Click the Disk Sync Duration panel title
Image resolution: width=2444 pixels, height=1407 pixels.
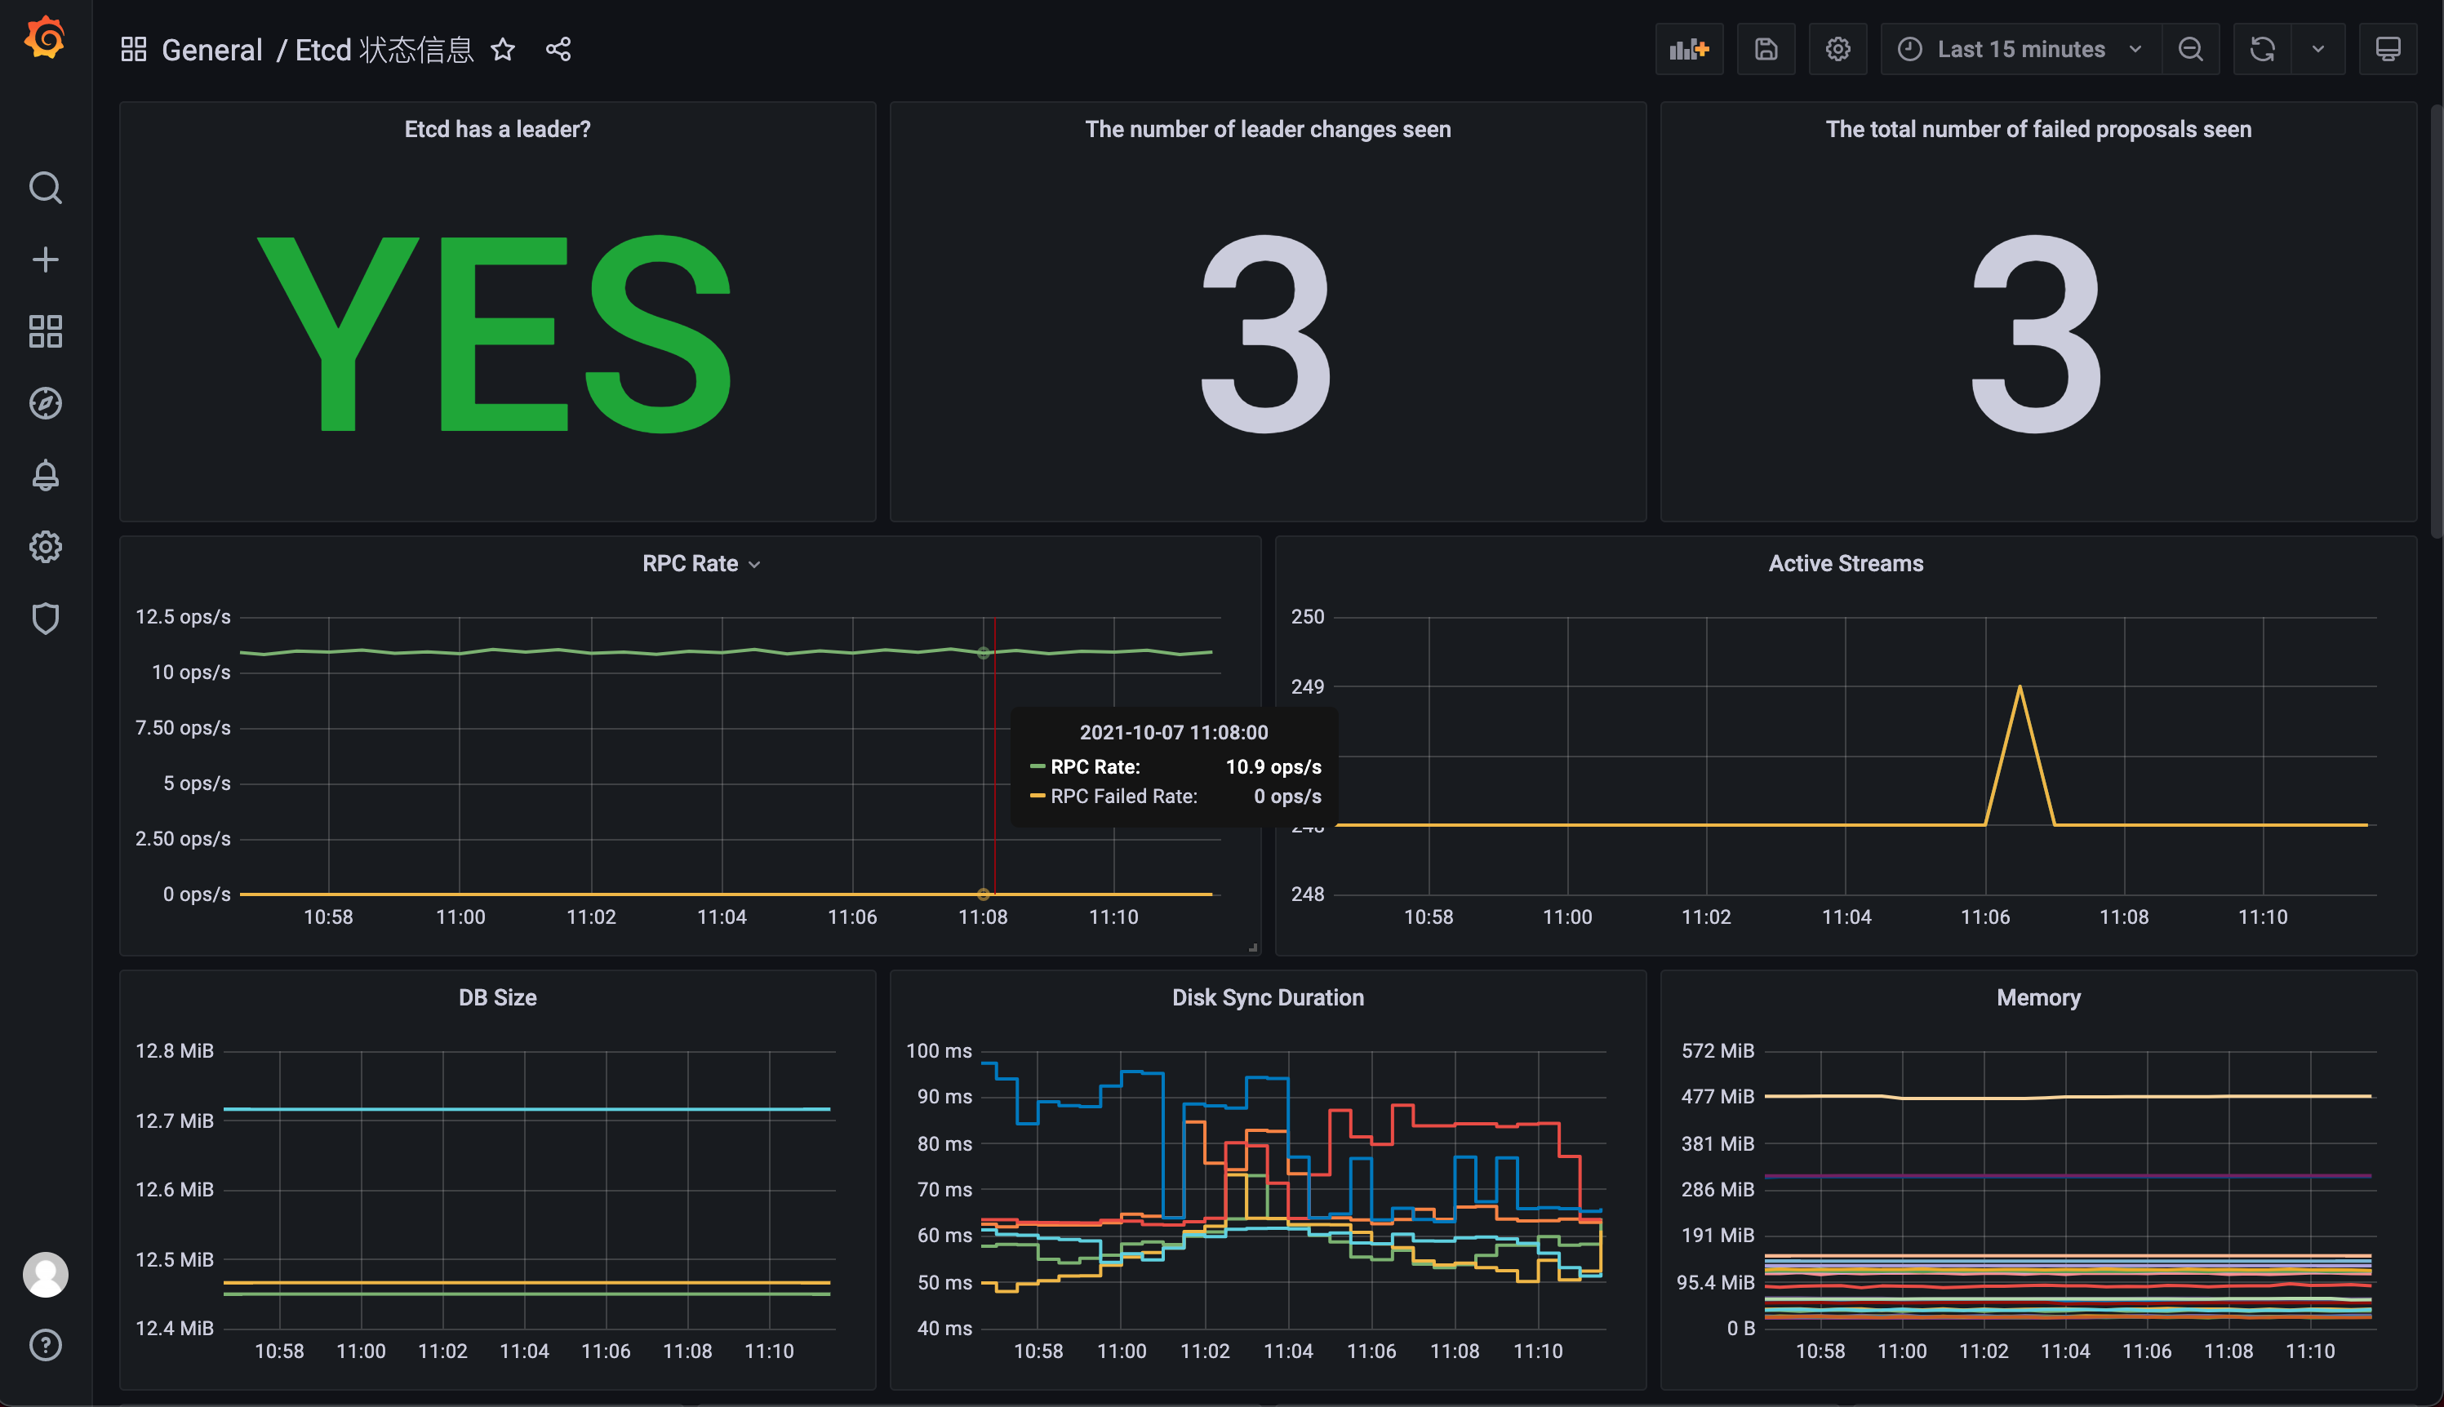click(x=1268, y=997)
